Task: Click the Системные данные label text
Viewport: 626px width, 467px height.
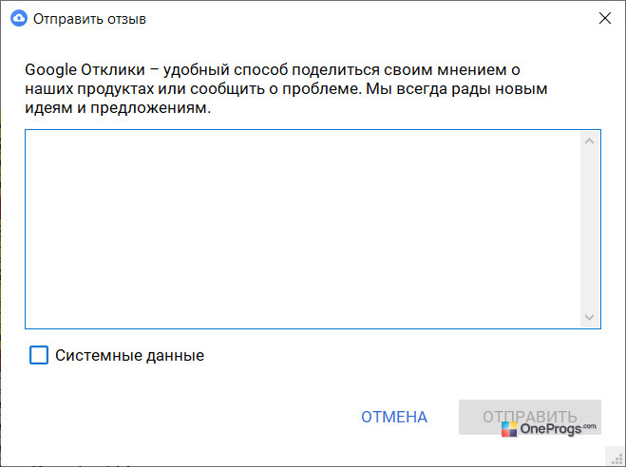Action: click(130, 355)
